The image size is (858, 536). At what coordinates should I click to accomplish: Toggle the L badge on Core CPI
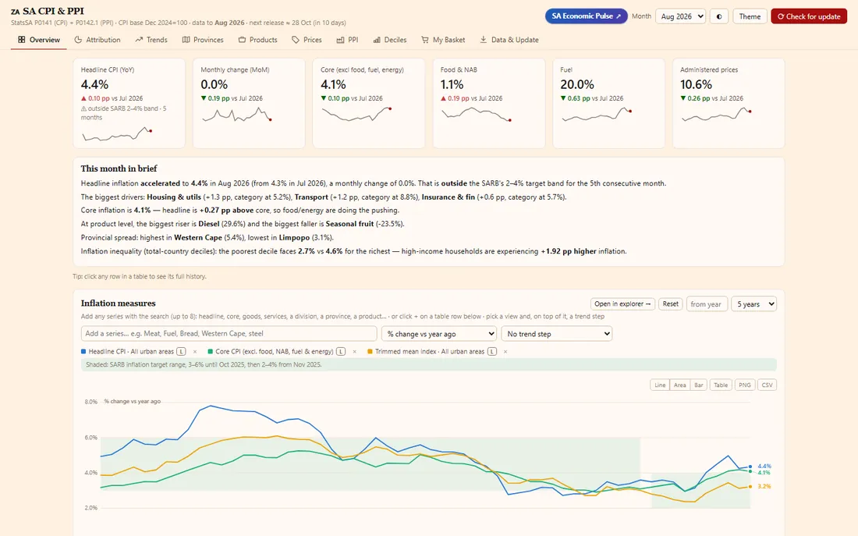pyautogui.click(x=340, y=352)
